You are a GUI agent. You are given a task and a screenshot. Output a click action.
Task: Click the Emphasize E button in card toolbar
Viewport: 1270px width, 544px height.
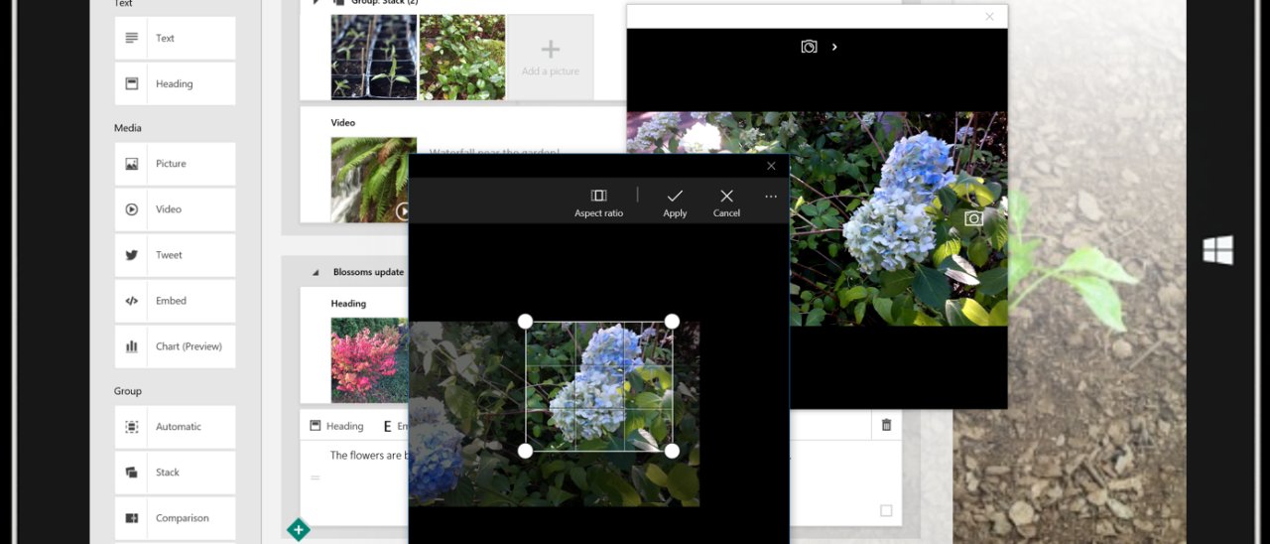[395, 426]
